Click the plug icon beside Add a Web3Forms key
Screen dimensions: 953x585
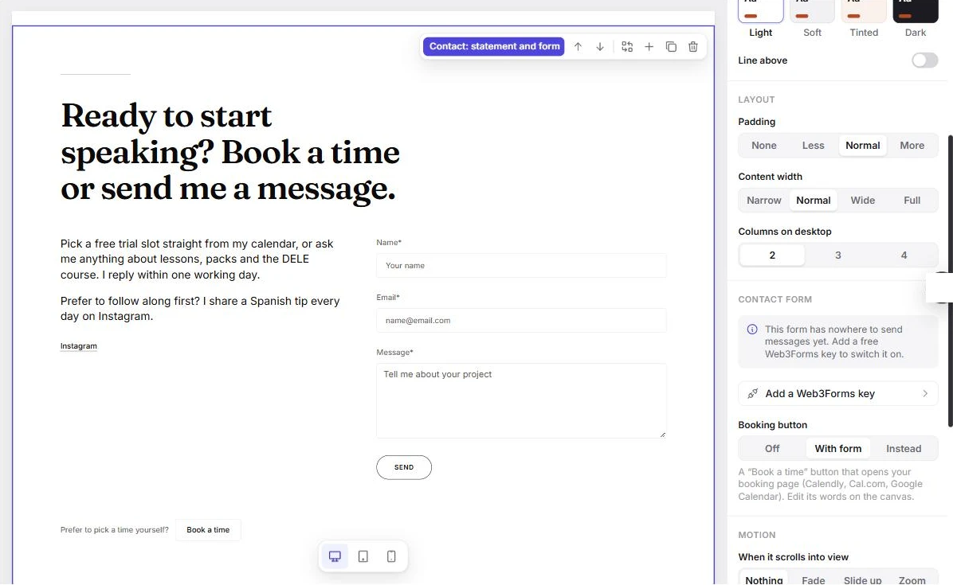pos(752,393)
